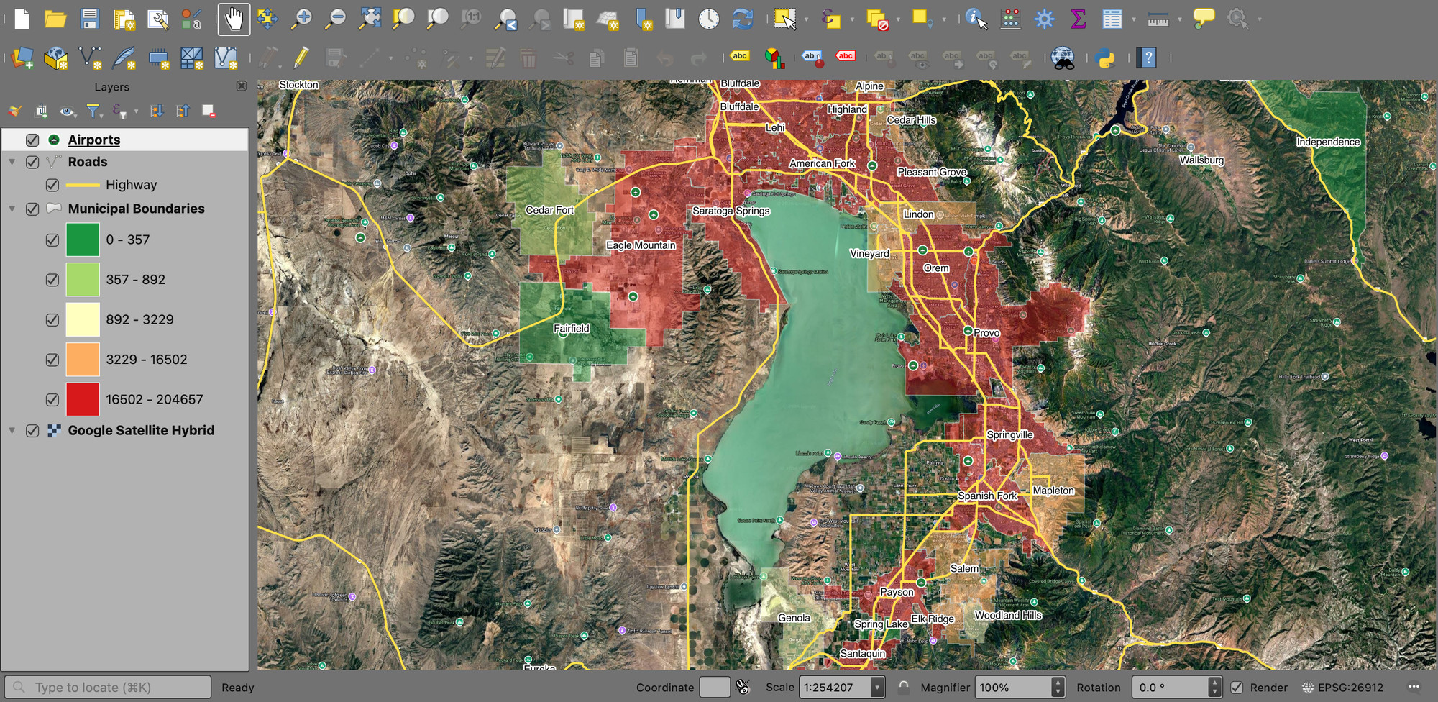Uncheck the Airports layer visibility

pyautogui.click(x=32, y=140)
